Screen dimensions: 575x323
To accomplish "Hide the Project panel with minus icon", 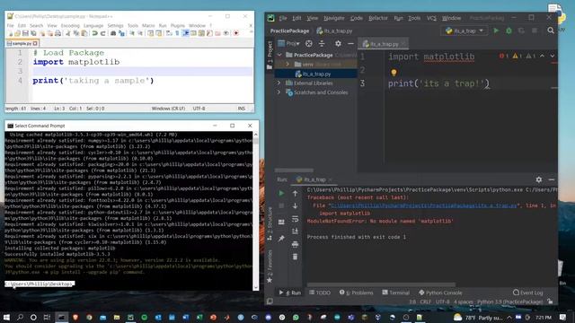I will (350, 44).
